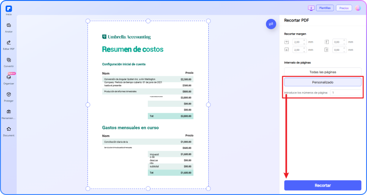Click the Umbrella Accounting logo icon
The width and height of the screenshot is (367, 195).
tap(104, 37)
